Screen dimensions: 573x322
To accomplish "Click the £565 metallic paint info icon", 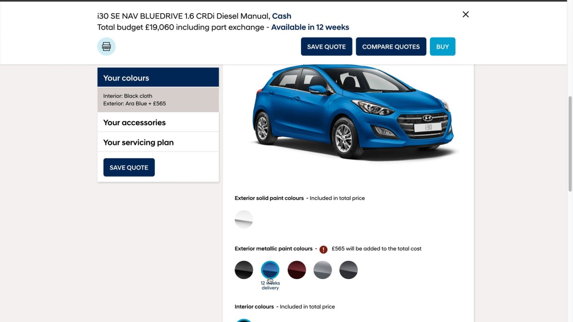I will click(323, 249).
